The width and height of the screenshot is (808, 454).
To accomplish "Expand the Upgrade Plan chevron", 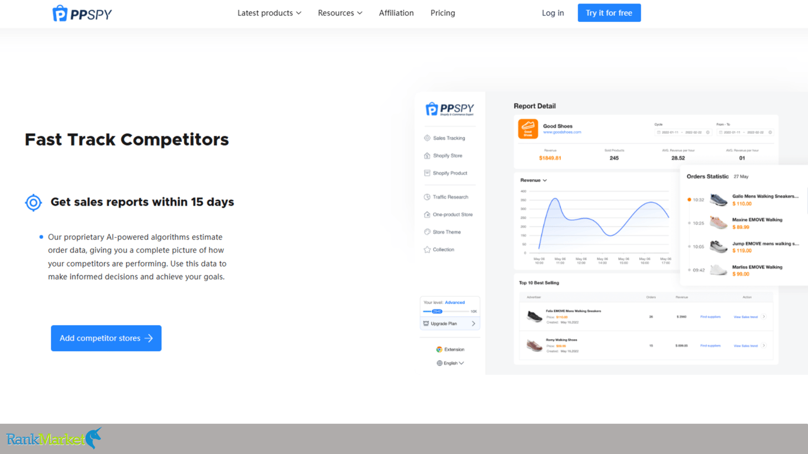I will point(473,323).
